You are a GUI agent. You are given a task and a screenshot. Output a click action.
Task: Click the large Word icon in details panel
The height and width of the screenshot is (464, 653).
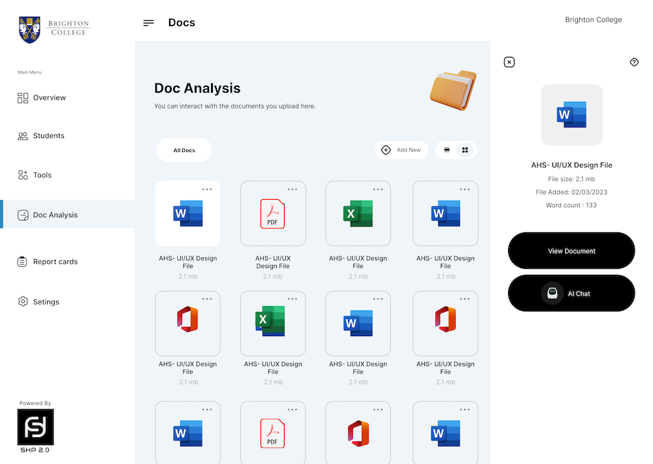point(571,115)
